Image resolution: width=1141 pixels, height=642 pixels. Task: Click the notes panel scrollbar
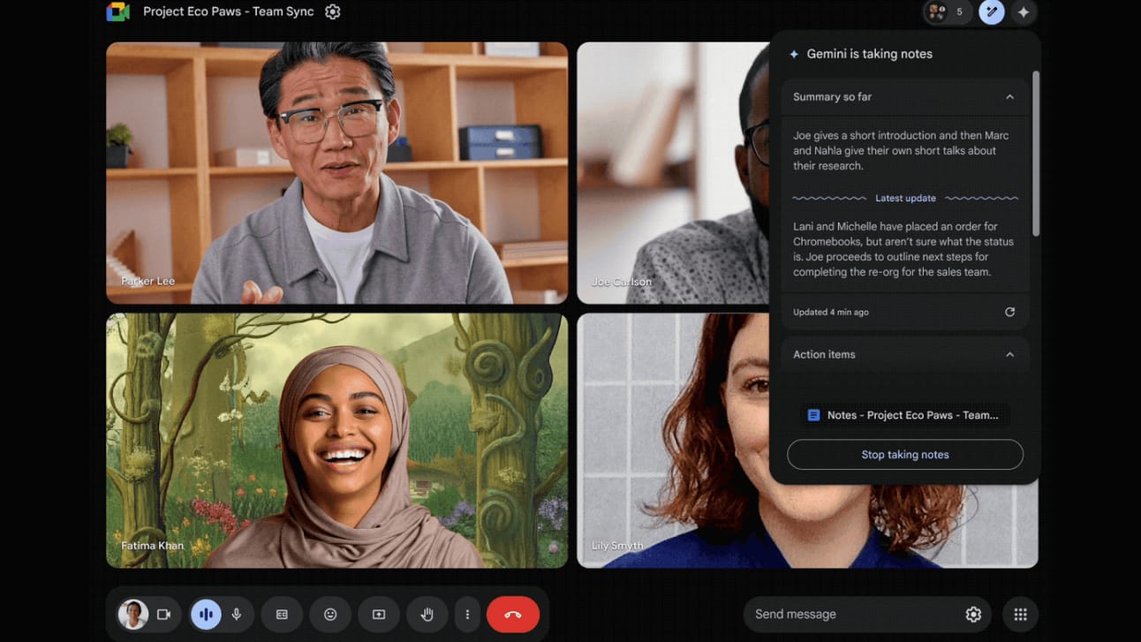point(1036,154)
